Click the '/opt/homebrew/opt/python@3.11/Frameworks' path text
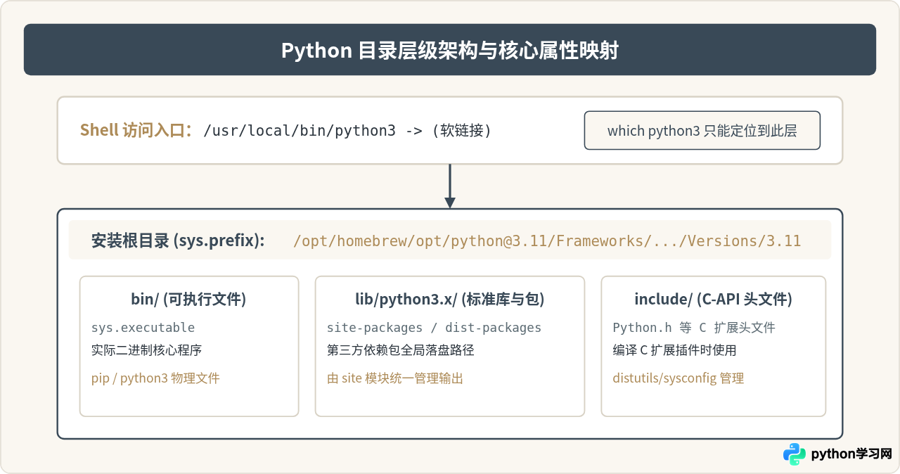 pos(547,241)
